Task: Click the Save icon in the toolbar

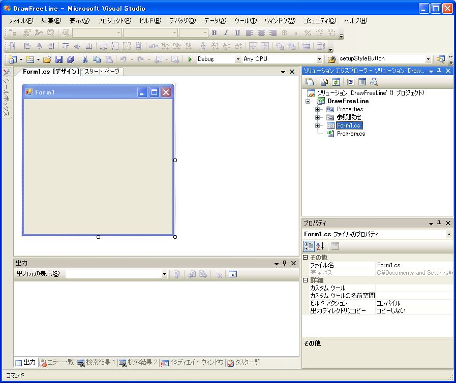Action: 59,59
